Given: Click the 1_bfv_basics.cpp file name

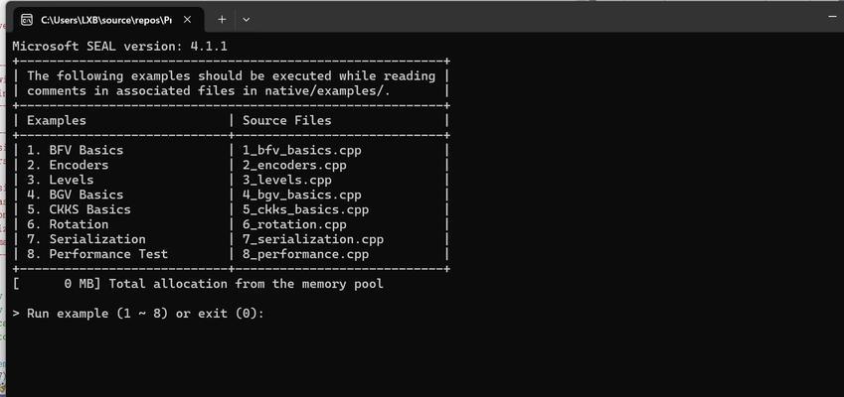Looking at the screenshot, I should 302,151.
